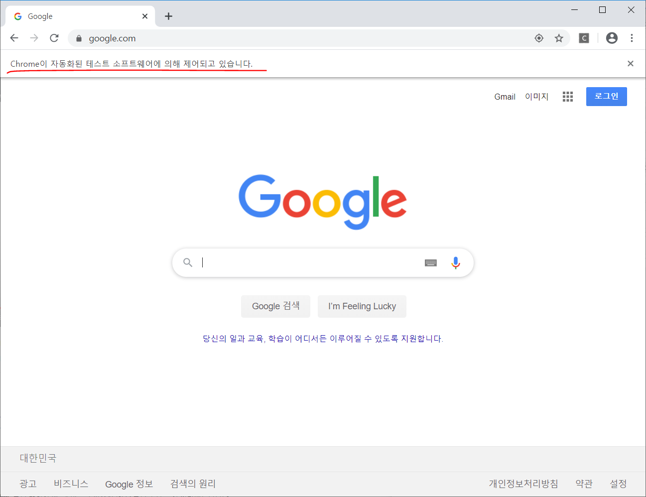Viewport: 646px width, 497px height.
Task: Click the Google 검색 button
Action: click(x=275, y=306)
